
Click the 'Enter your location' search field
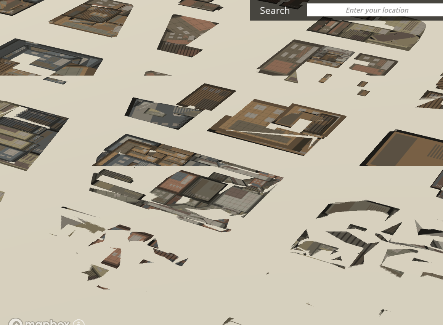pyautogui.click(x=375, y=10)
